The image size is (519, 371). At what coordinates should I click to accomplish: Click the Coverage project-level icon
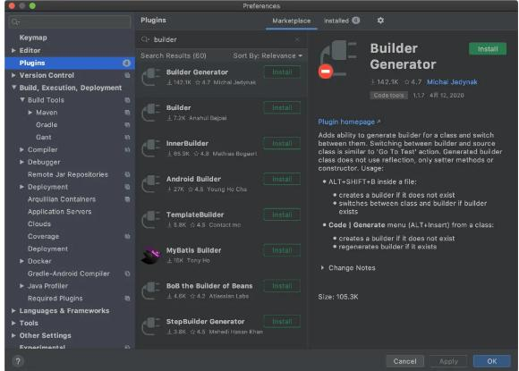(127, 236)
